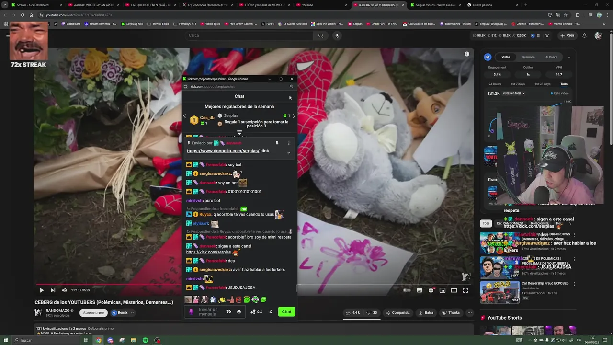Image resolution: width=613 pixels, height=345 pixels.
Task: Choose the Todo range
Action: [564, 84]
